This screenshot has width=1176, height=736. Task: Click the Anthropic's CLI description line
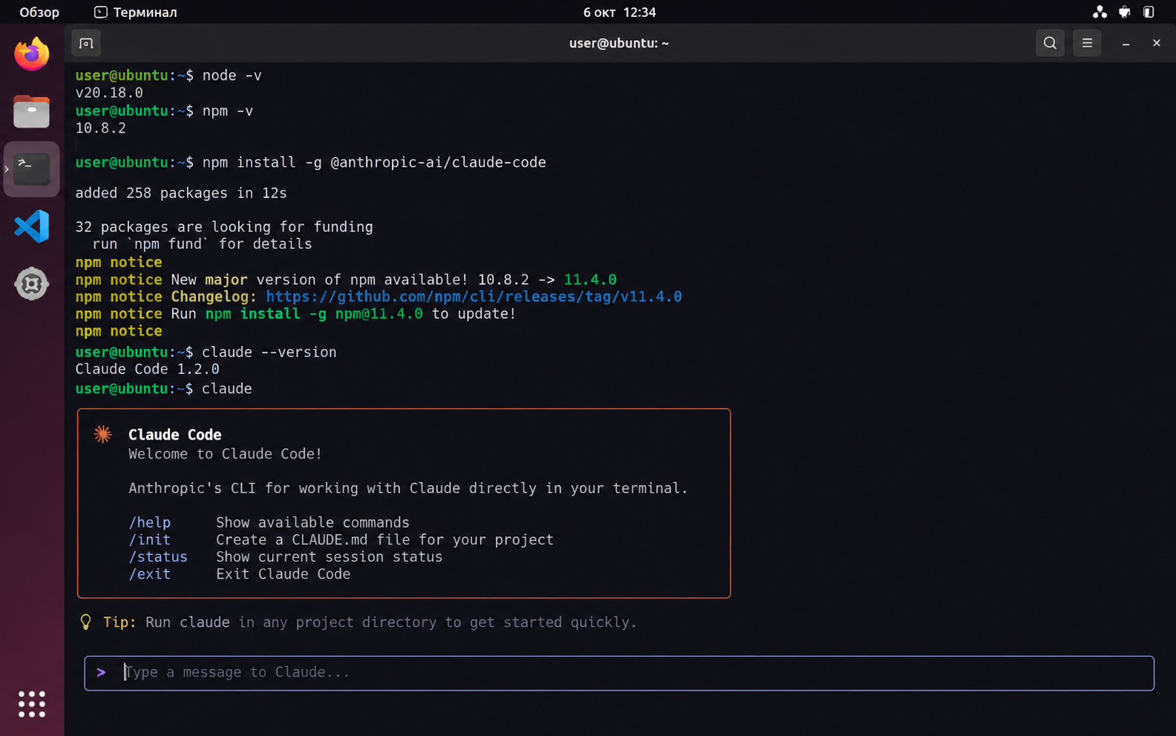[408, 488]
